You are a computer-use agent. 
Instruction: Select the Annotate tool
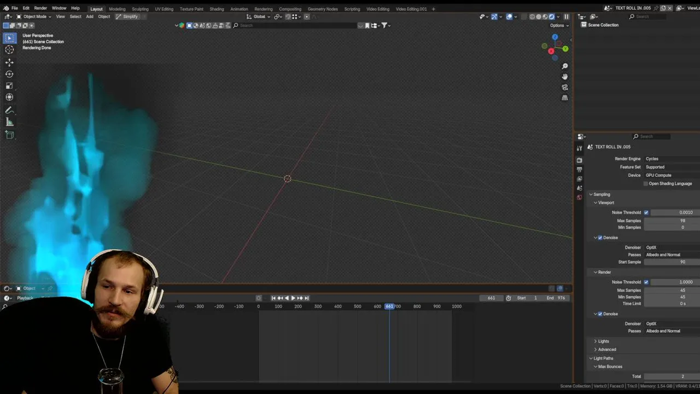9,111
